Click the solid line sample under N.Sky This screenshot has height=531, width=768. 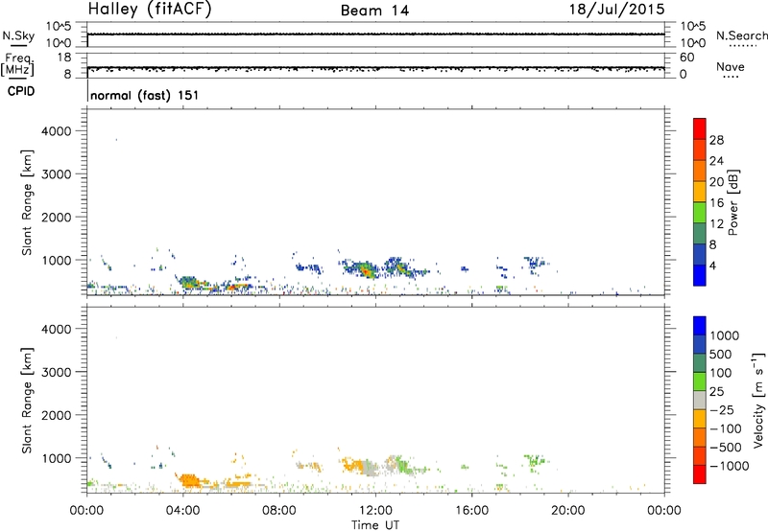(18, 45)
